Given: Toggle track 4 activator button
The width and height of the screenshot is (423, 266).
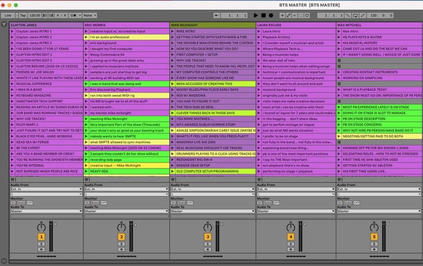Looking at the screenshot, I should click(x=290, y=237).
